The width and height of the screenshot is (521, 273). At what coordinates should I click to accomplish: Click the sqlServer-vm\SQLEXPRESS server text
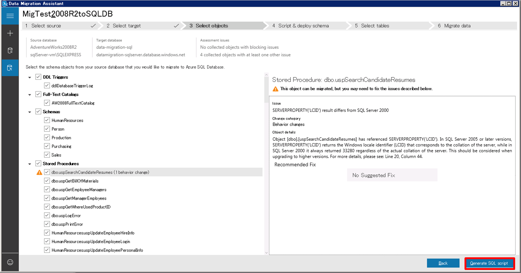(56, 55)
